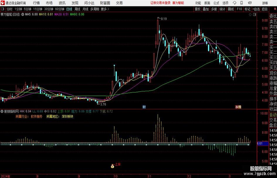Click the red R icon at top right
The height and width of the screenshot is (178, 277).
[x=275, y=9]
